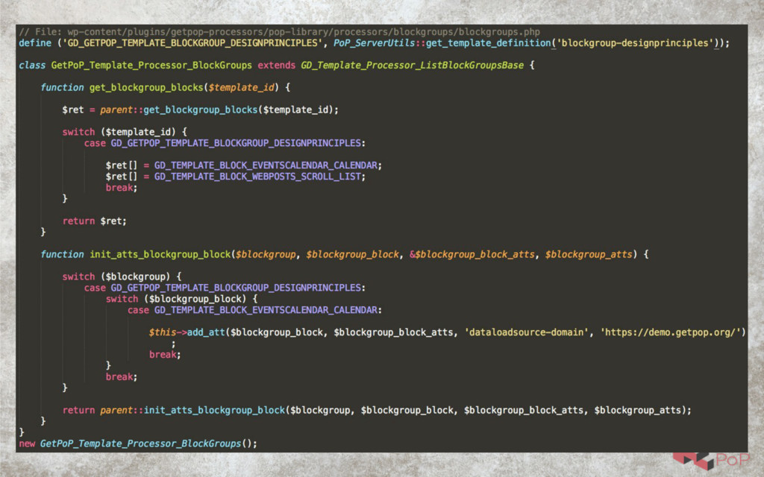The width and height of the screenshot is (764, 477).
Task: Click 'blockgroup-designprinciples' string literal
Action: tap(634, 43)
